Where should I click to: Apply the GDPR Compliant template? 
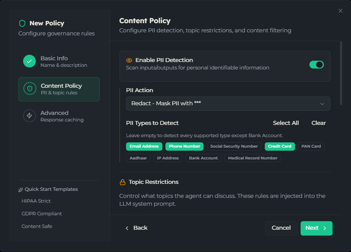point(42,214)
